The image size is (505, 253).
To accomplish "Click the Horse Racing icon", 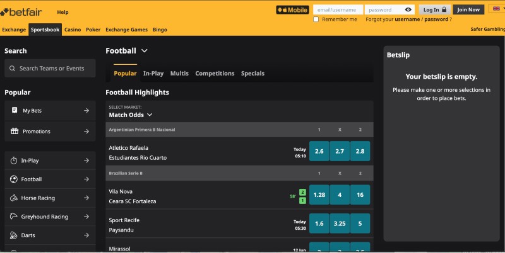I will tap(13, 198).
